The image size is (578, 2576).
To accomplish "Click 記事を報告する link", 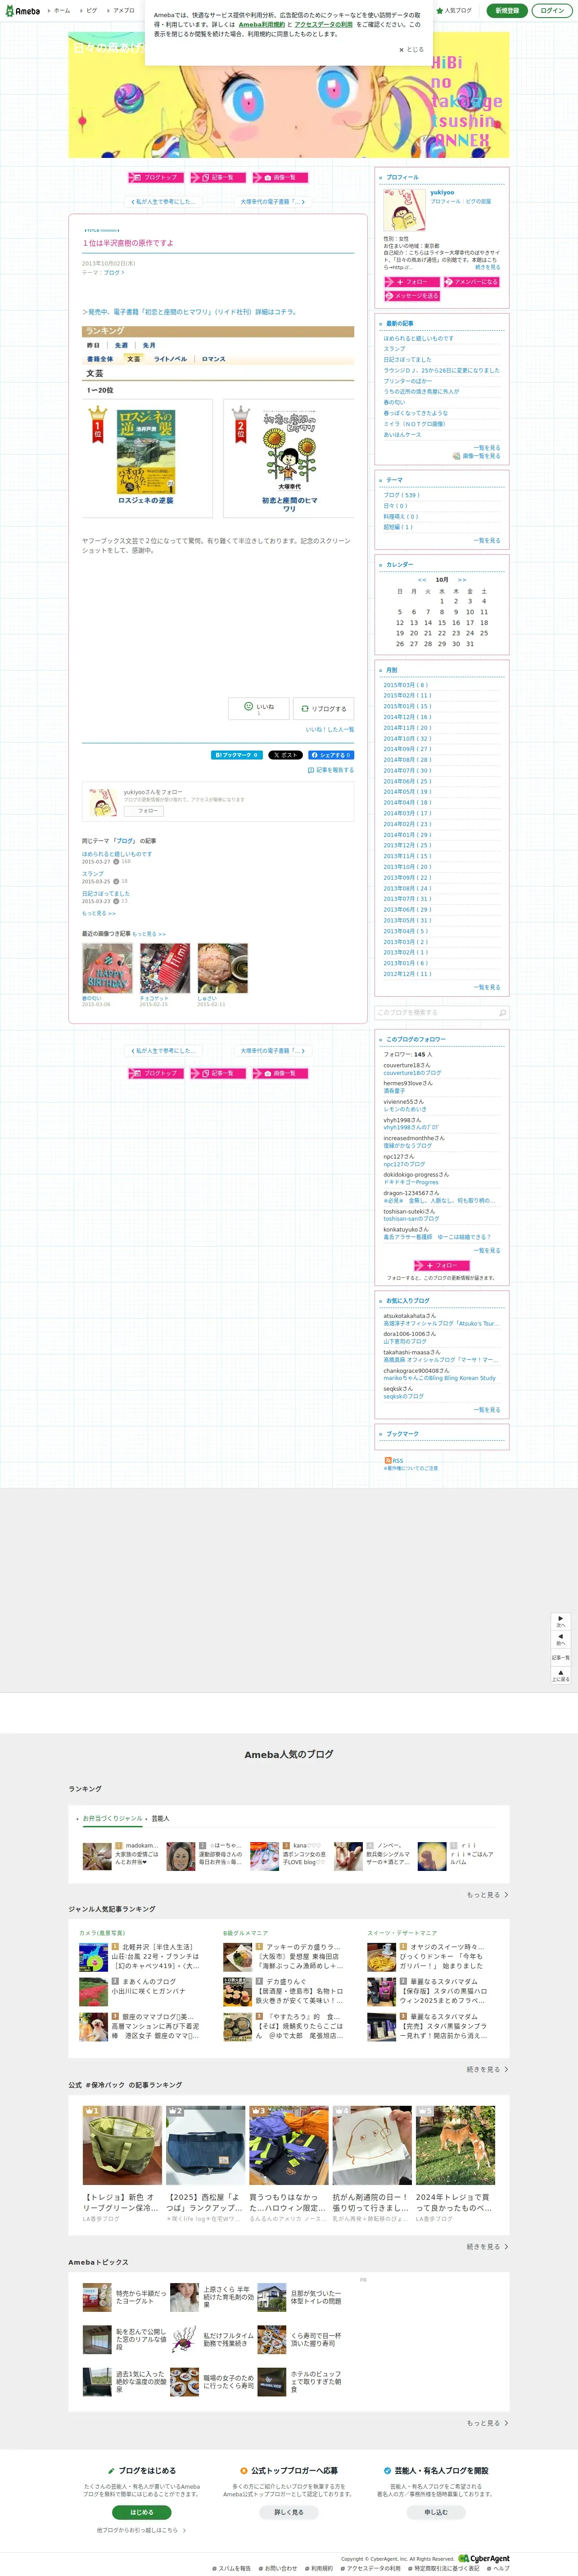I will [331, 770].
